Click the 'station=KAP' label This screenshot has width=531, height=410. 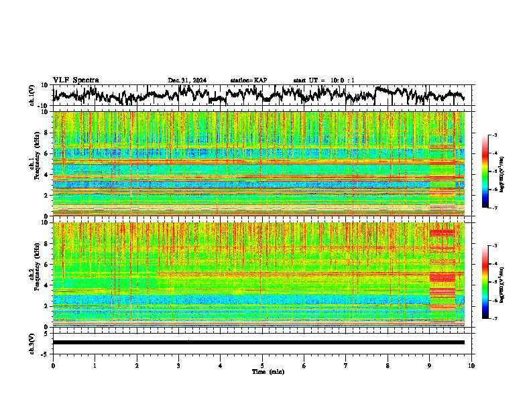click(x=249, y=80)
